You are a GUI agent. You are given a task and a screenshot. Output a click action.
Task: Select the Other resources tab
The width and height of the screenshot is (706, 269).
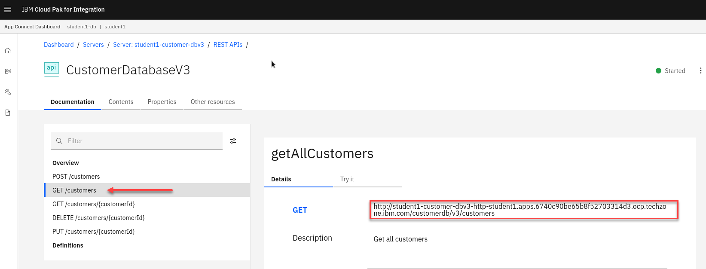coord(213,102)
